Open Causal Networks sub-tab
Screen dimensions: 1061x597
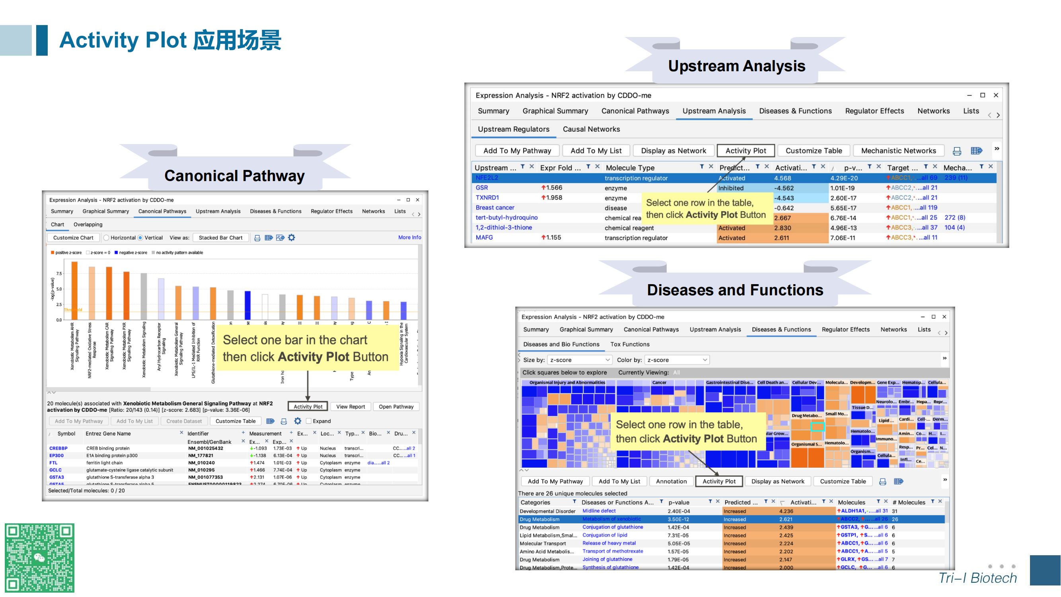click(591, 129)
